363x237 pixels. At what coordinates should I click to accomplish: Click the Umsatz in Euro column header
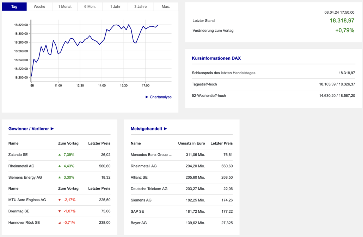pos(191,143)
